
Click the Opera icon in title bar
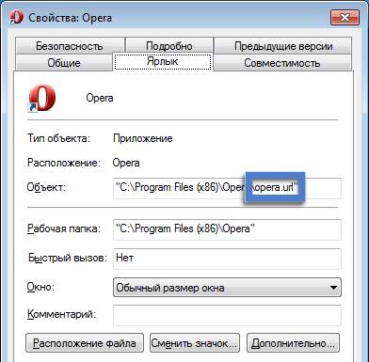[16, 17]
